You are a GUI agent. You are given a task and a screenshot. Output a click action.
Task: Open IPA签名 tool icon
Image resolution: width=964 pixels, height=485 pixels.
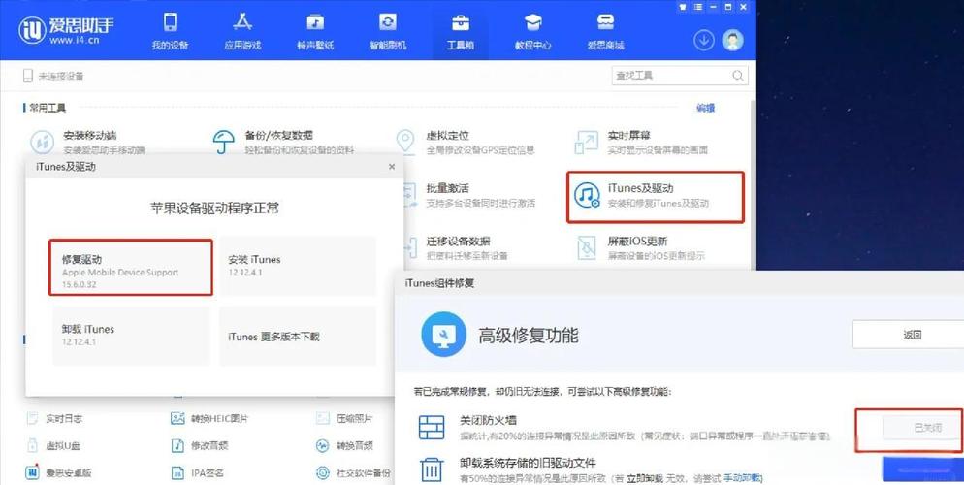point(177,472)
